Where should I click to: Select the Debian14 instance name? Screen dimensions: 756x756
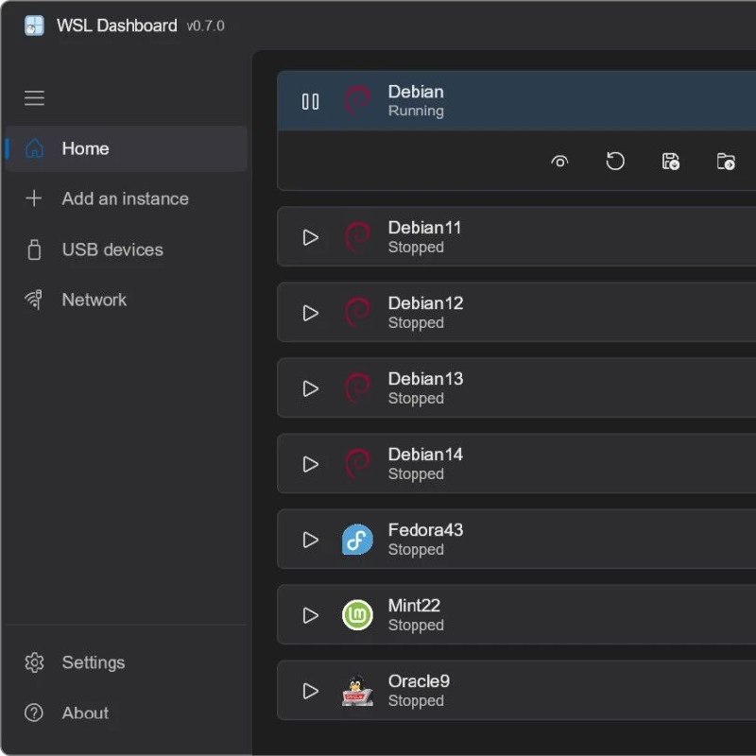tap(426, 455)
